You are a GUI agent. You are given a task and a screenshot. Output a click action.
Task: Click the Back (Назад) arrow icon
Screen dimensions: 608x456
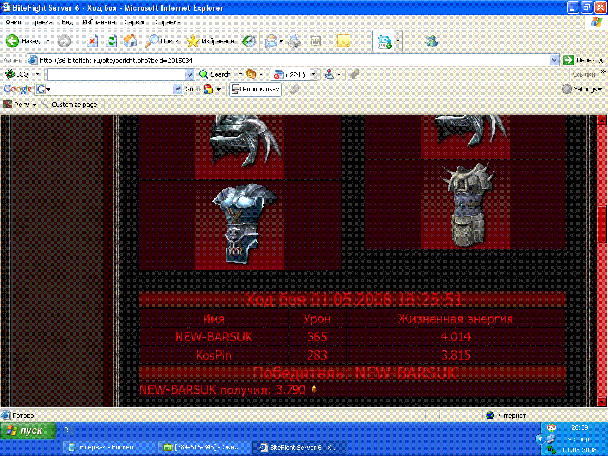[12, 41]
